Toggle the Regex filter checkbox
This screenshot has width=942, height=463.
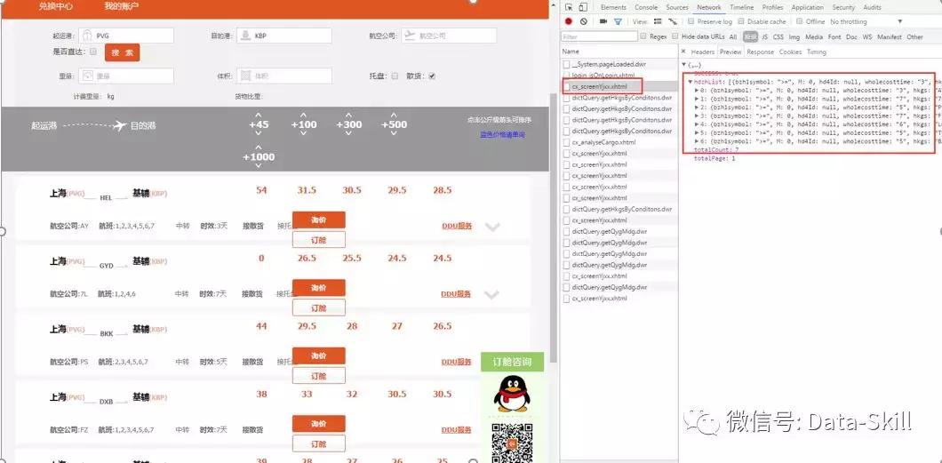(x=644, y=36)
